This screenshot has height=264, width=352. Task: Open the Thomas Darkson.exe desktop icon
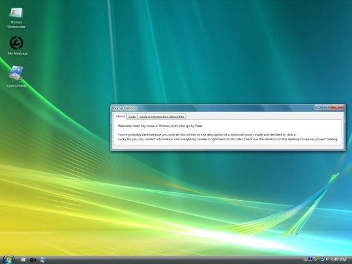point(16,18)
